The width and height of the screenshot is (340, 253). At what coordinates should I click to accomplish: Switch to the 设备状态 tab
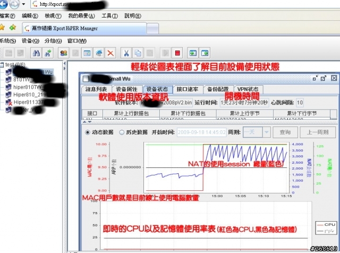157,89
